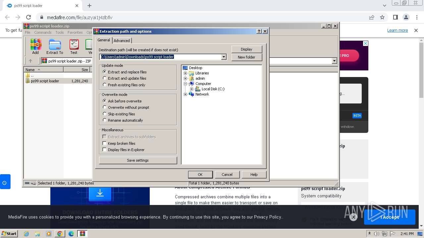Viewport: 424px width, 238px height.
Task: Click the Add toolbar icon in WinRAR
Action: (35, 46)
